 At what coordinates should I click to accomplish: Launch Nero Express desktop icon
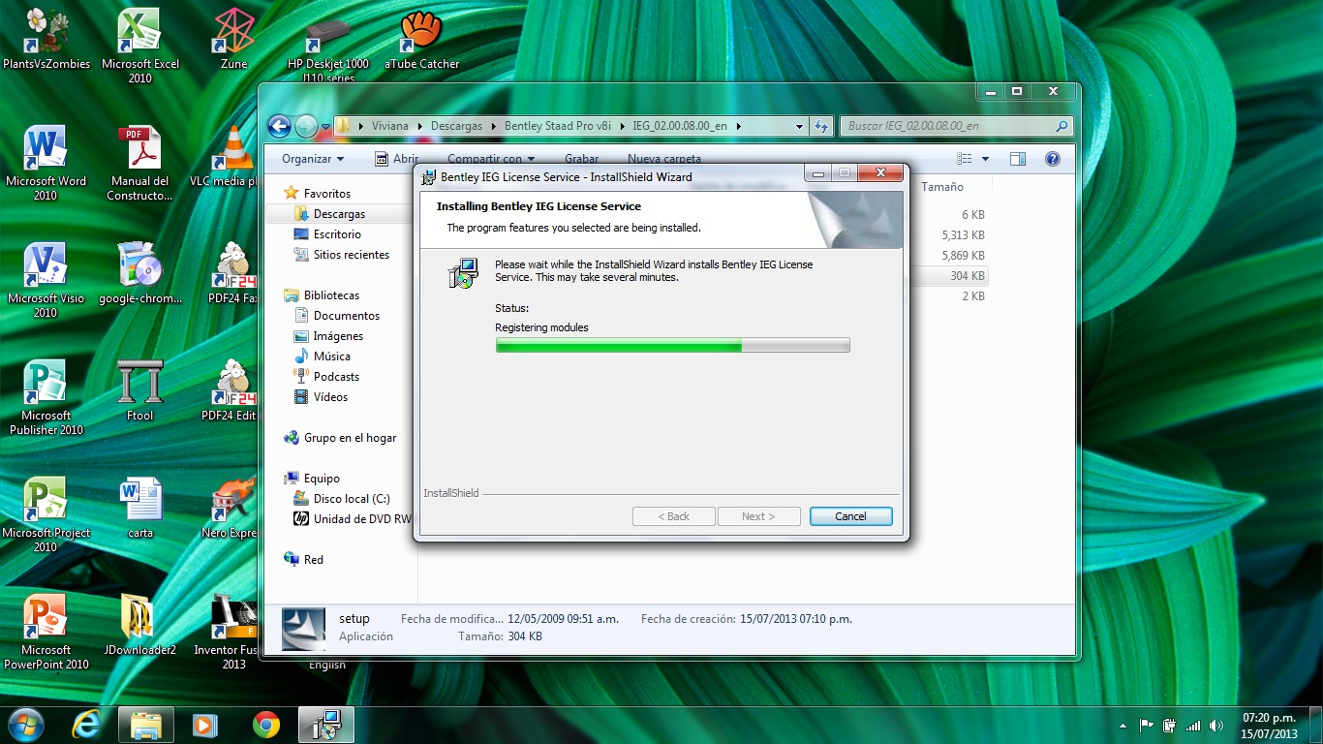pyautogui.click(x=231, y=508)
